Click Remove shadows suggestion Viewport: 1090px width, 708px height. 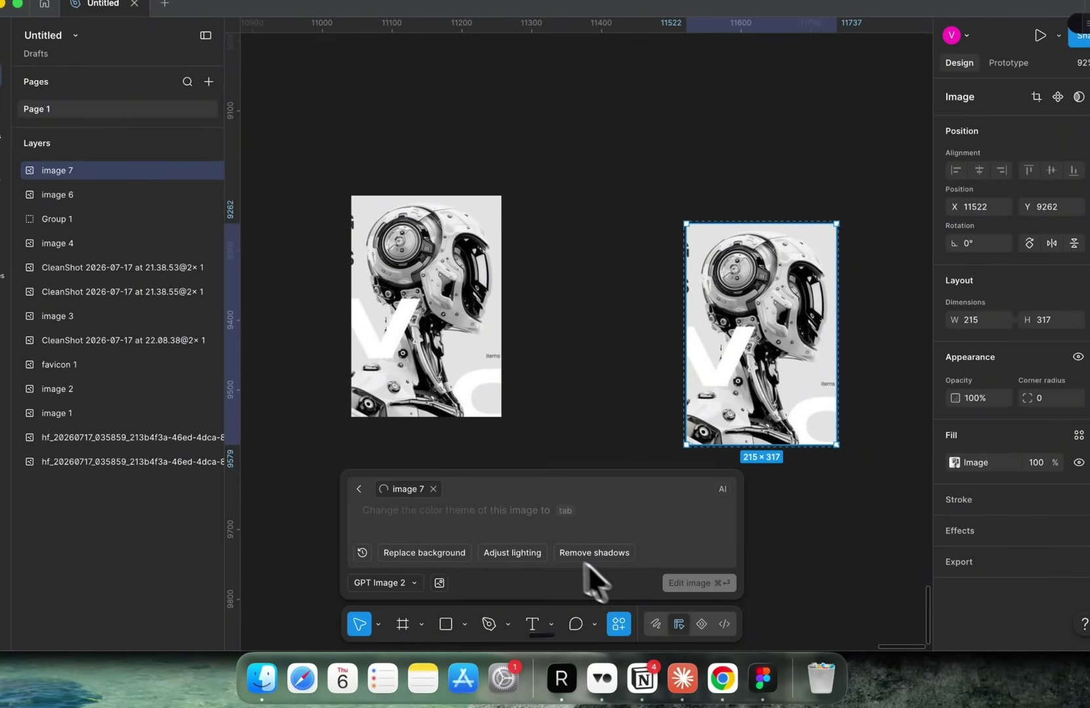594,553
